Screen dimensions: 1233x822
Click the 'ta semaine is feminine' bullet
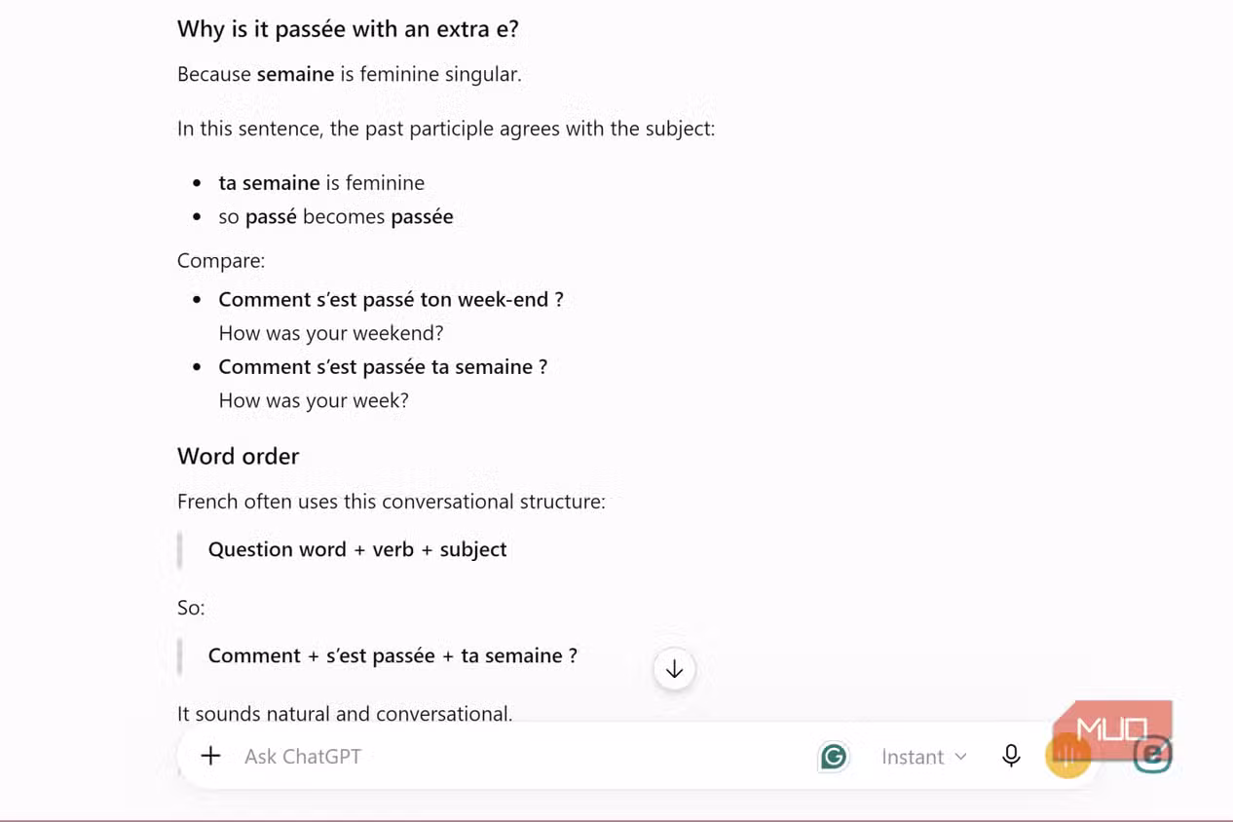(321, 183)
